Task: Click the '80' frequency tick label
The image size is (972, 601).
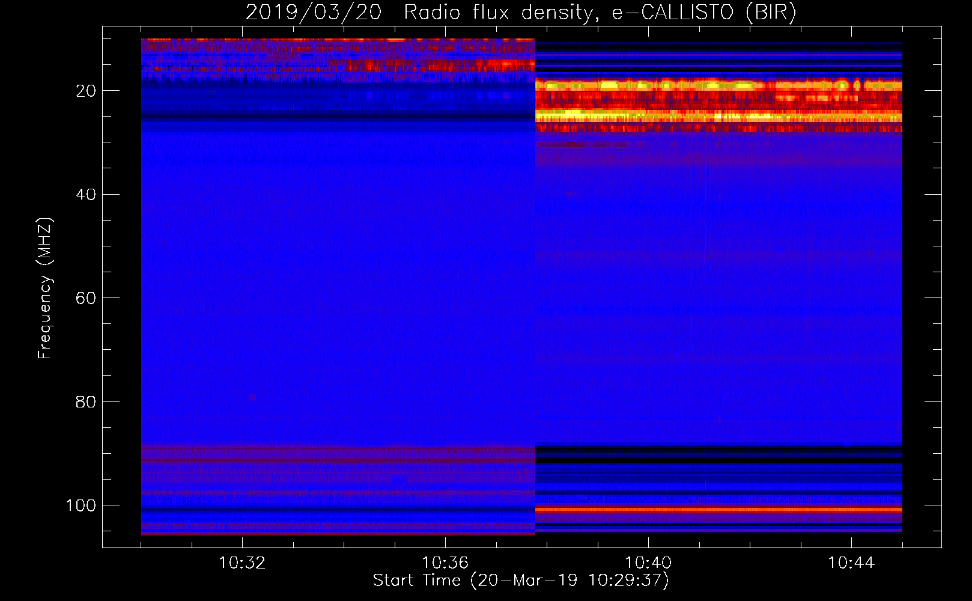Action: pos(86,401)
